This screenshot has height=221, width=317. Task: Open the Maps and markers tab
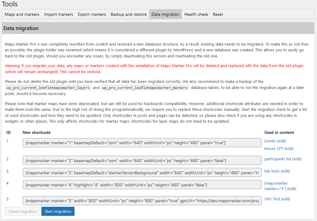[x=22, y=14]
